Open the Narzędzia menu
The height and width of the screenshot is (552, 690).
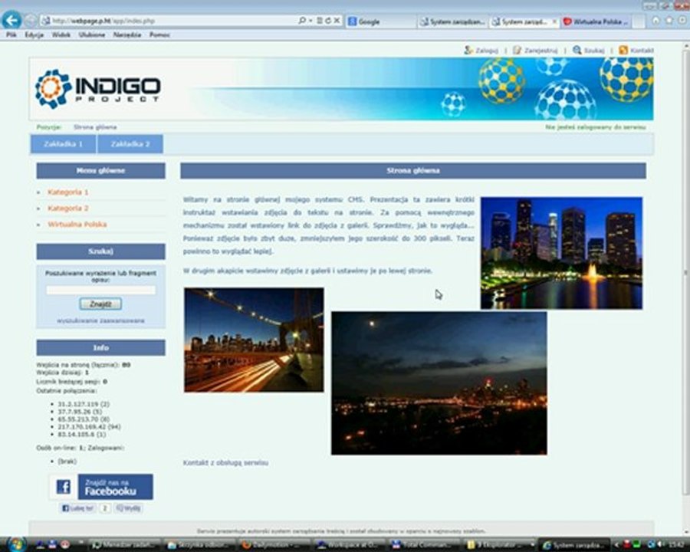pyautogui.click(x=127, y=34)
